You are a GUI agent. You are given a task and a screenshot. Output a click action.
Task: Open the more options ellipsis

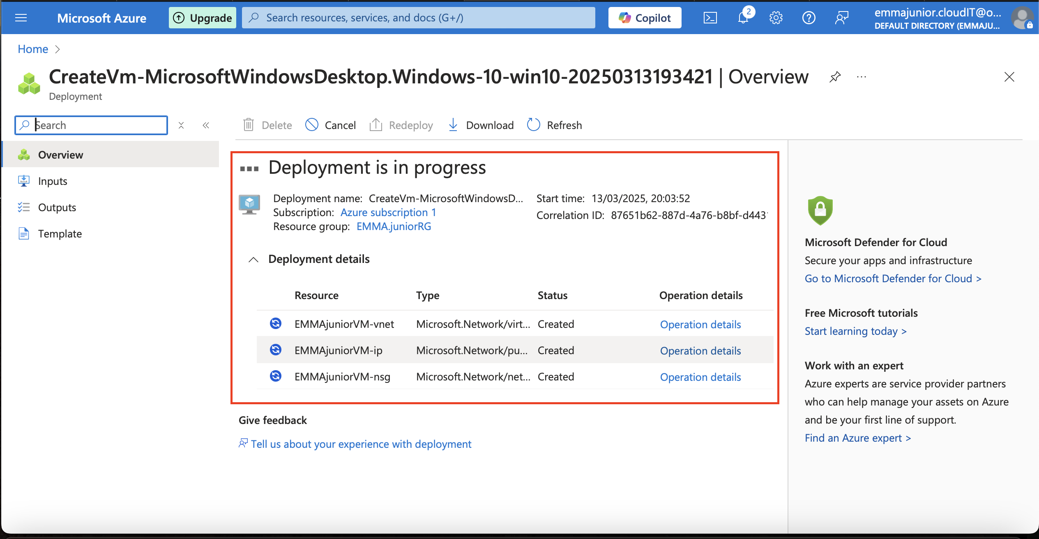tap(862, 77)
